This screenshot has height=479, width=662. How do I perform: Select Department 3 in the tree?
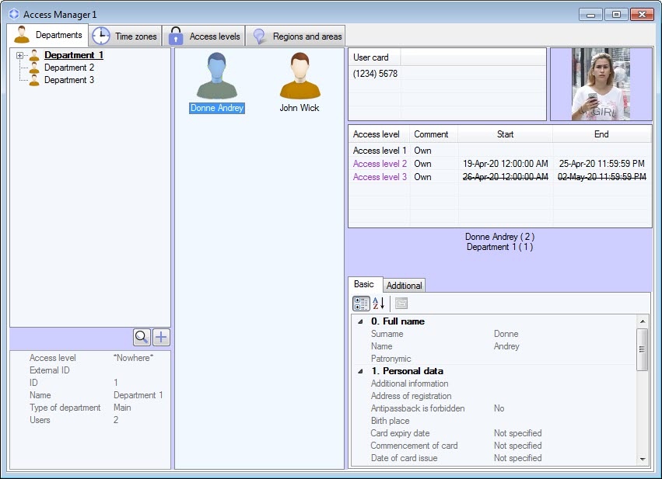(69, 80)
